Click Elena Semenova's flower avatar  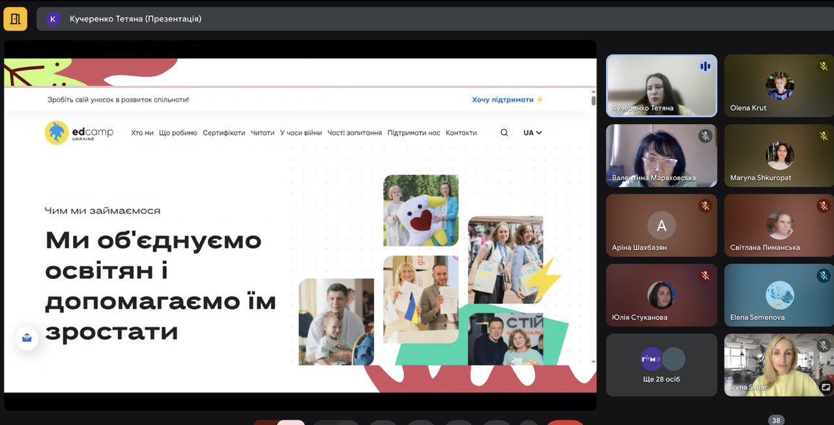pos(779,295)
